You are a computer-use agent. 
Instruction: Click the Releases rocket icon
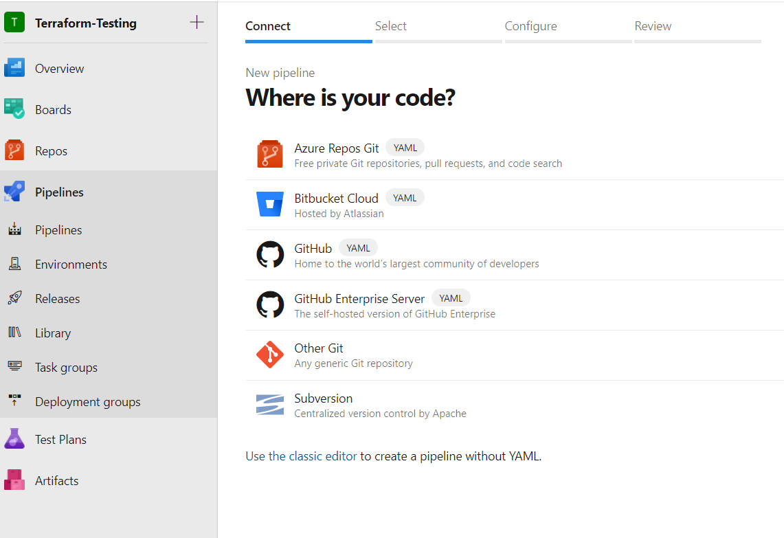(14, 299)
